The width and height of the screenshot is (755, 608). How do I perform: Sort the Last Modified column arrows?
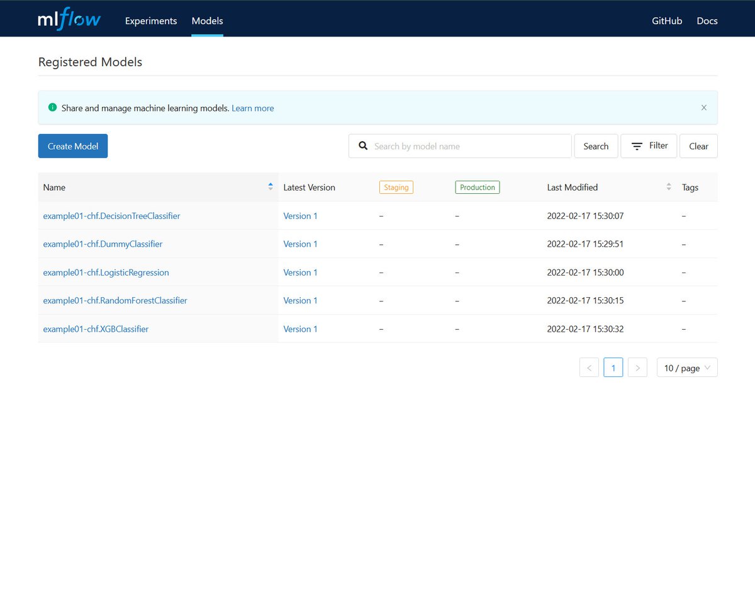[668, 186]
